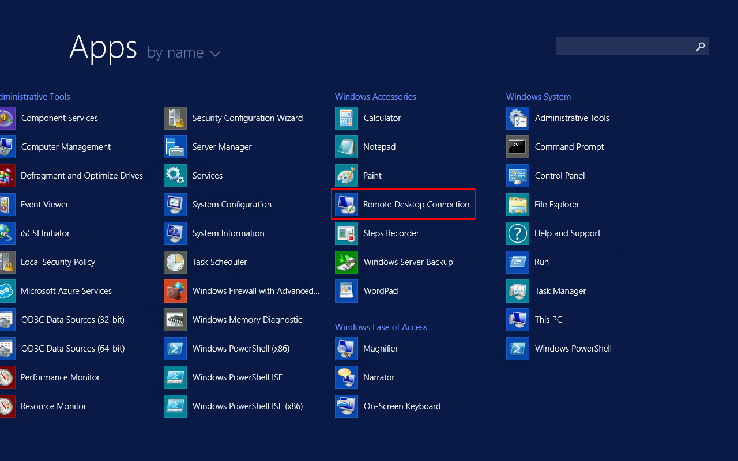Image resolution: width=738 pixels, height=461 pixels.
Task: Open Remote Desktop Connection icon
Action: [347, 205]
